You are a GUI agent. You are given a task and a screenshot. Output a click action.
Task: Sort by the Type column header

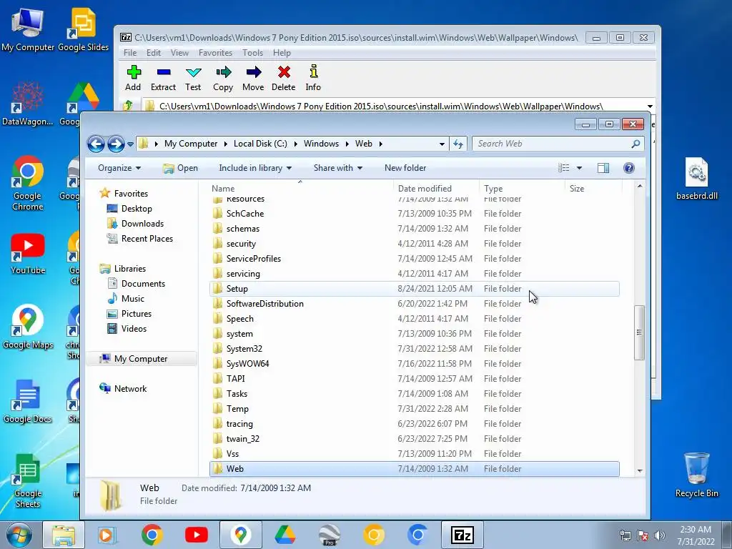pyautogui.click(x=522, y=189)
